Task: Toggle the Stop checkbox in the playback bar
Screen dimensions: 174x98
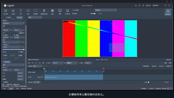Action: [47, 63]
